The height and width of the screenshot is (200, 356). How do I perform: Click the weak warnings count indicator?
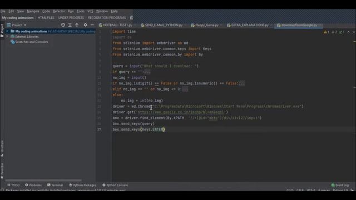(x=334, y=32)
